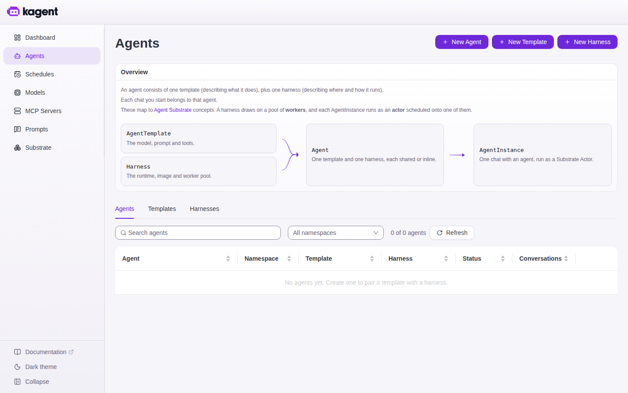Click the magnifier icon in Search agents

123,233
